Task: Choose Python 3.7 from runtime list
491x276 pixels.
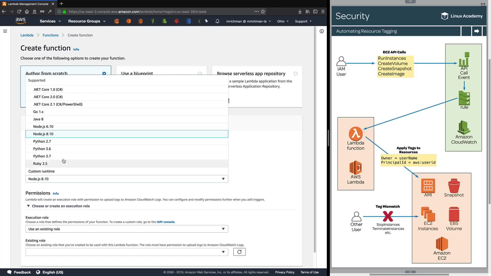Action: 42,156
